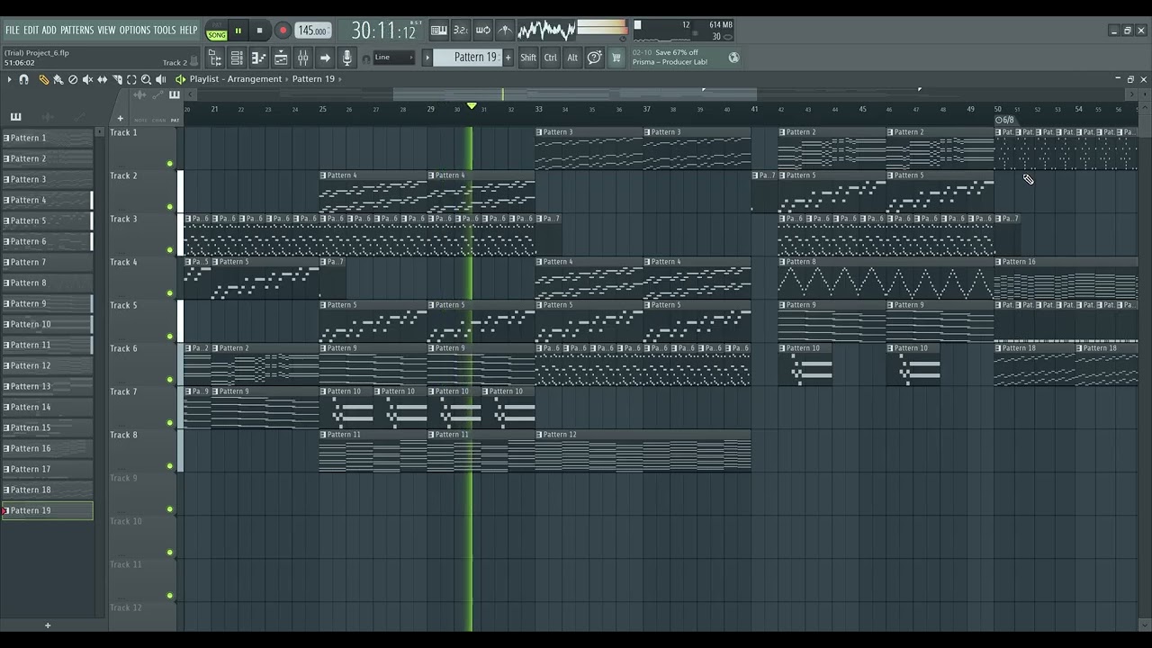Click the Ctrl modifier button
The height and width of the screenshot is (648, 1152).
[x=551, y=58]
